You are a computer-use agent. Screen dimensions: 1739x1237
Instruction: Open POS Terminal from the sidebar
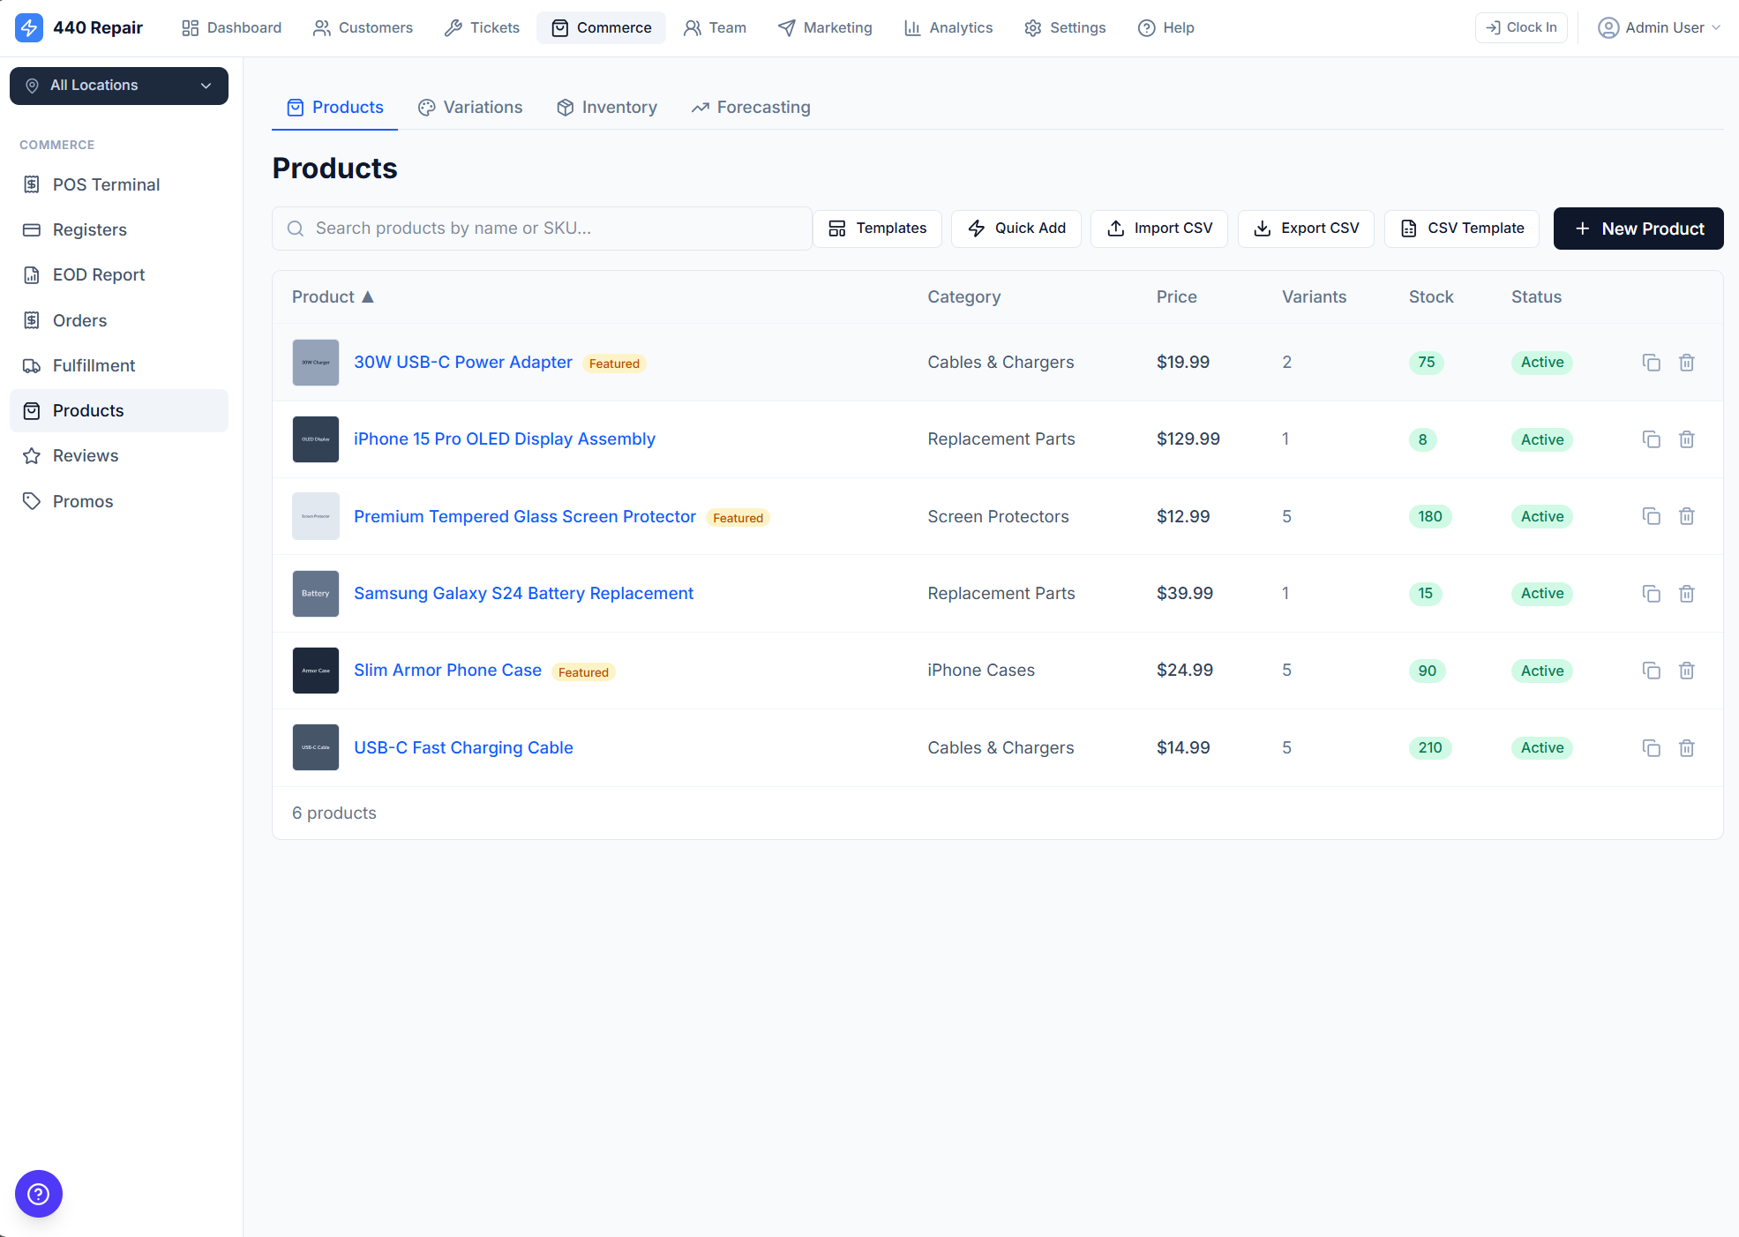[106, 184]
